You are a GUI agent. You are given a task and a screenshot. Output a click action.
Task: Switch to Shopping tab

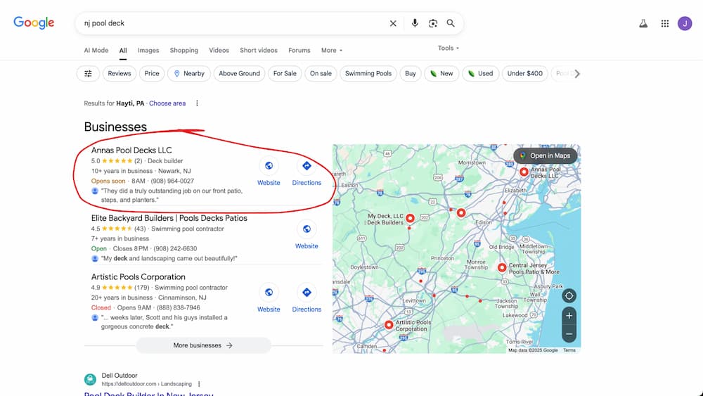pos(183,50)
